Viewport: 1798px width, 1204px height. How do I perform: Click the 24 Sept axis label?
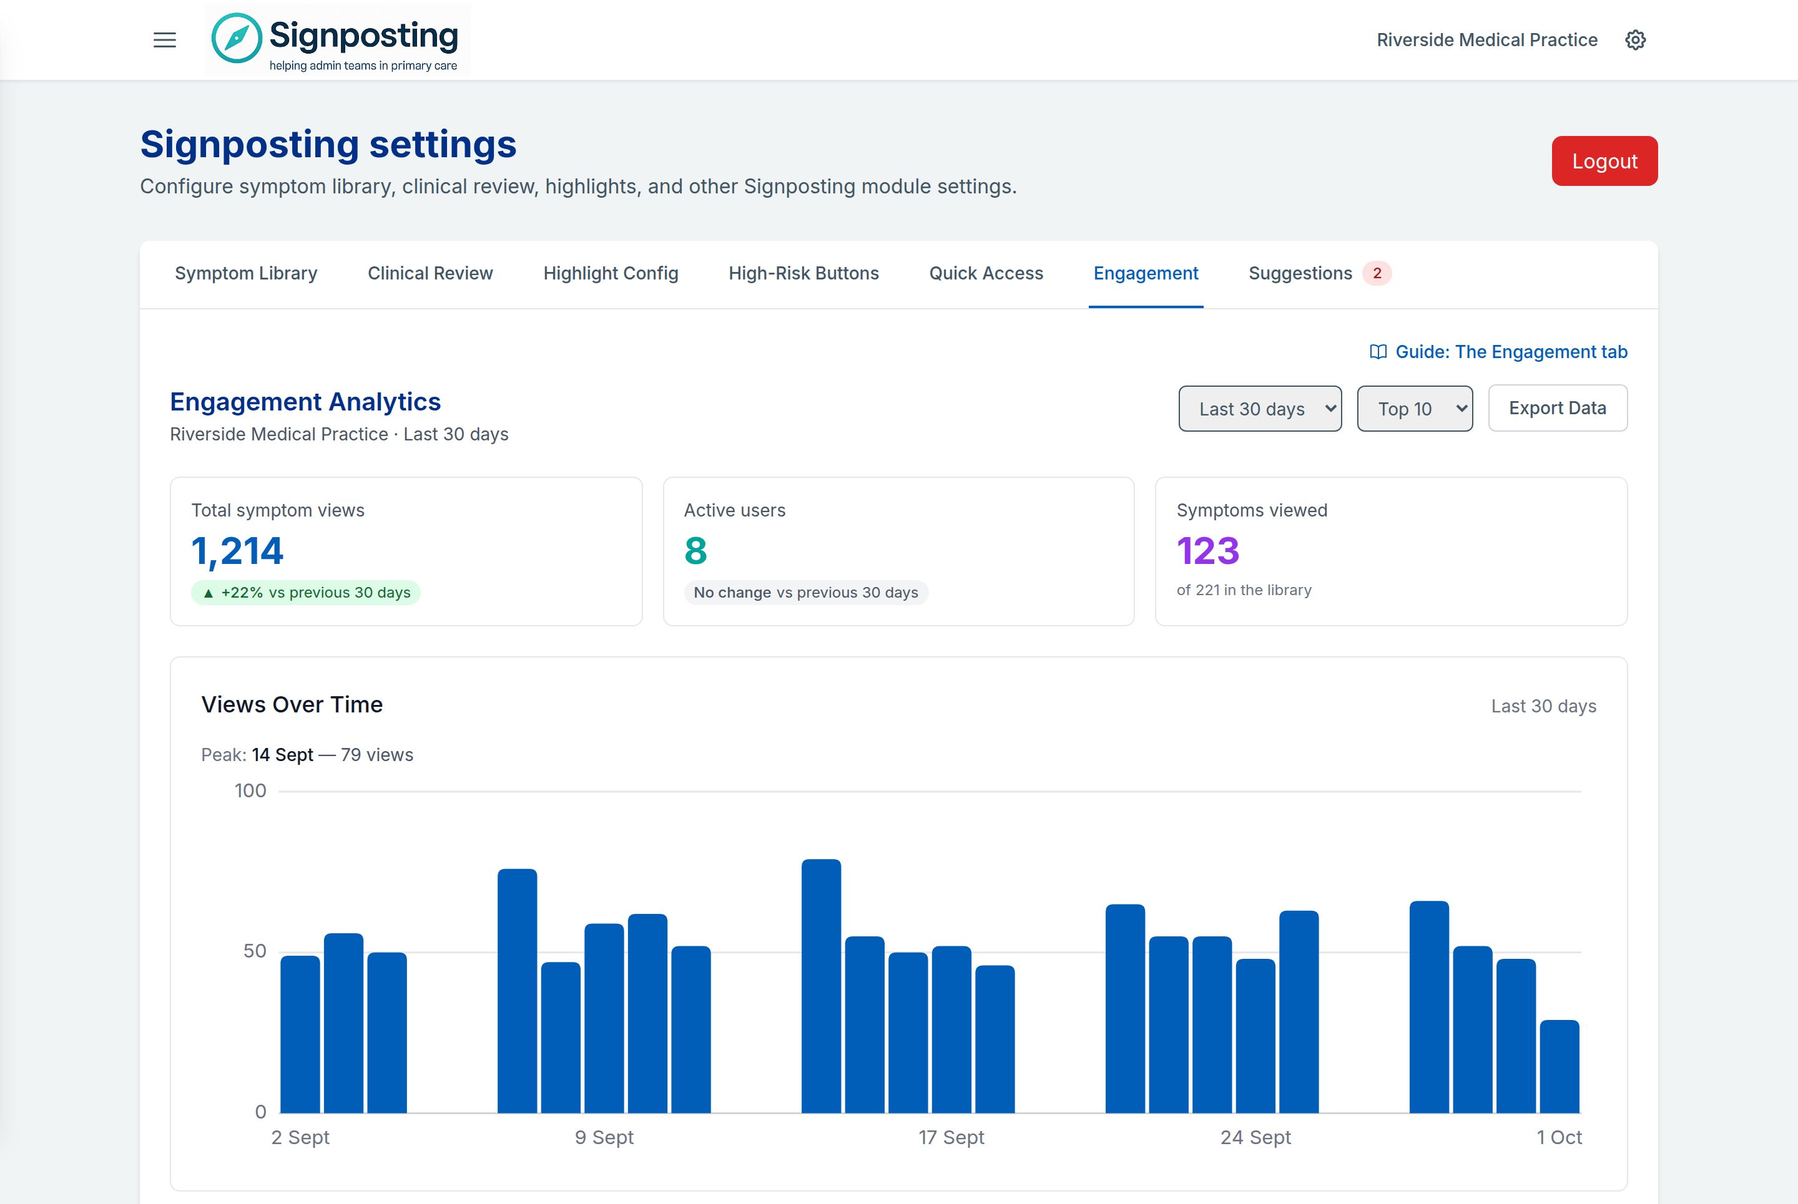point(1255,1137)
